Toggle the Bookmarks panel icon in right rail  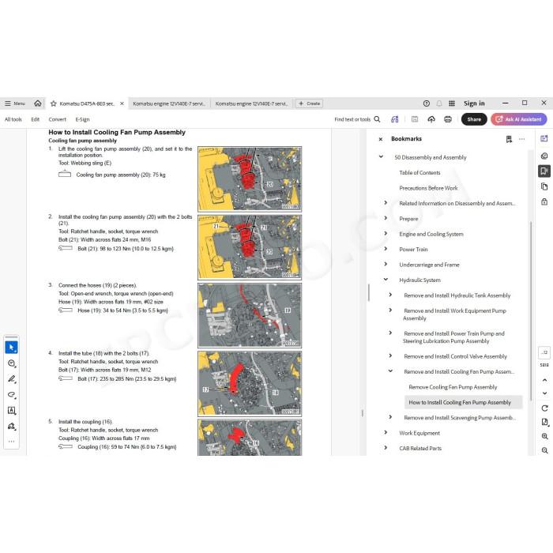[x=544, y=171]
